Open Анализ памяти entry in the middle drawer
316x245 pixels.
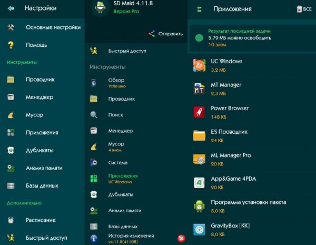(136, 210)
